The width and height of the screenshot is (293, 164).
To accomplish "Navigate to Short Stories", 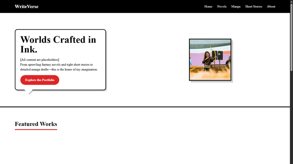I will click(254, 6).
